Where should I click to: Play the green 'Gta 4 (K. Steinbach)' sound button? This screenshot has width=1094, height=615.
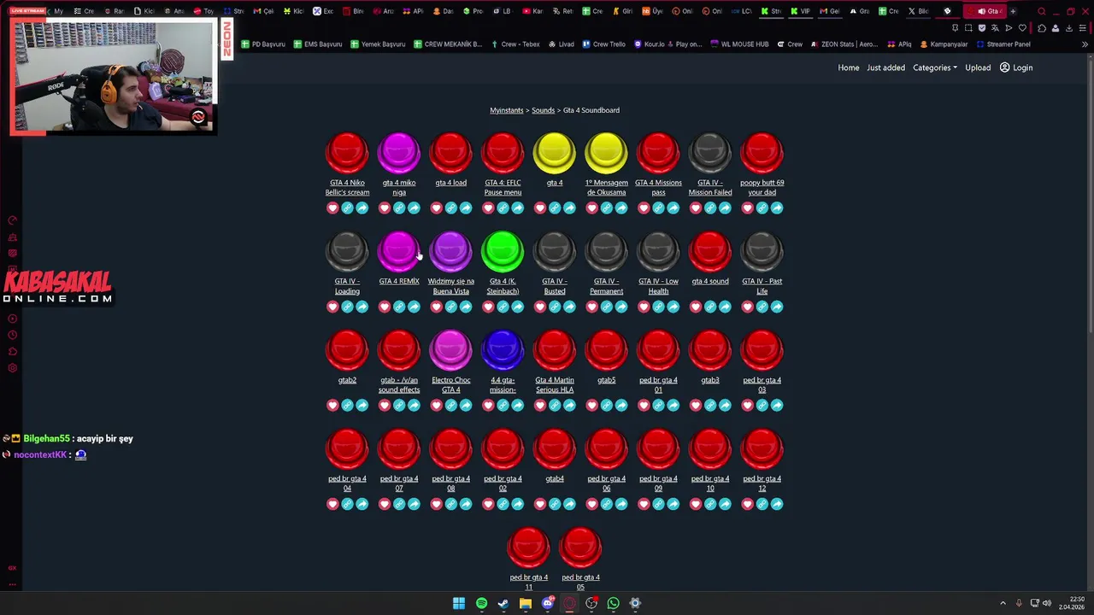[x=503, y=252]
